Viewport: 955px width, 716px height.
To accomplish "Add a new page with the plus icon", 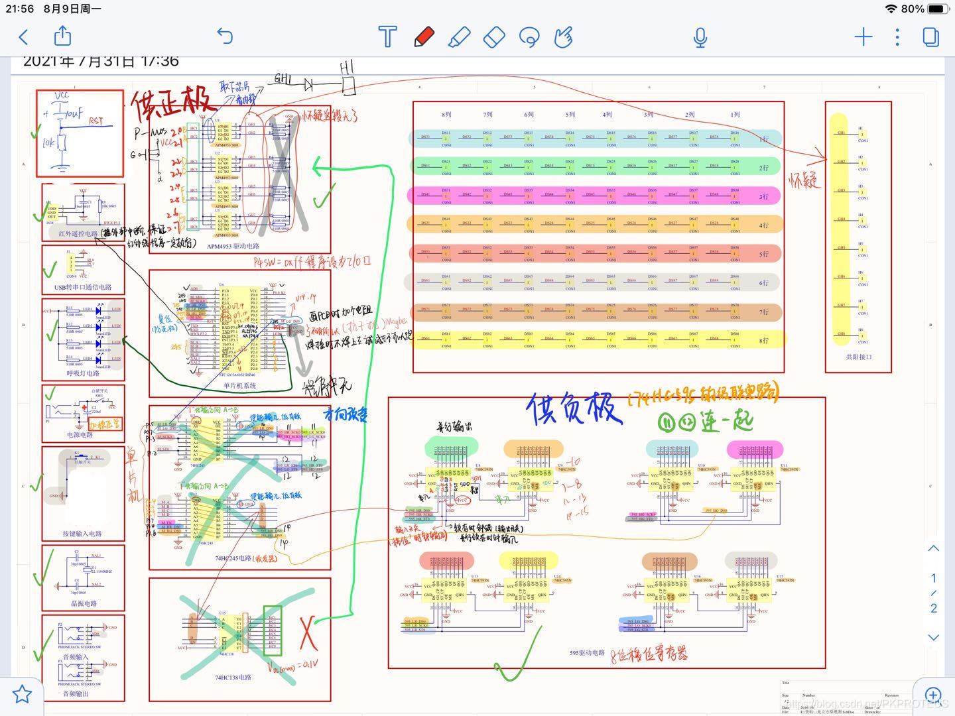I will coord(863,36).
